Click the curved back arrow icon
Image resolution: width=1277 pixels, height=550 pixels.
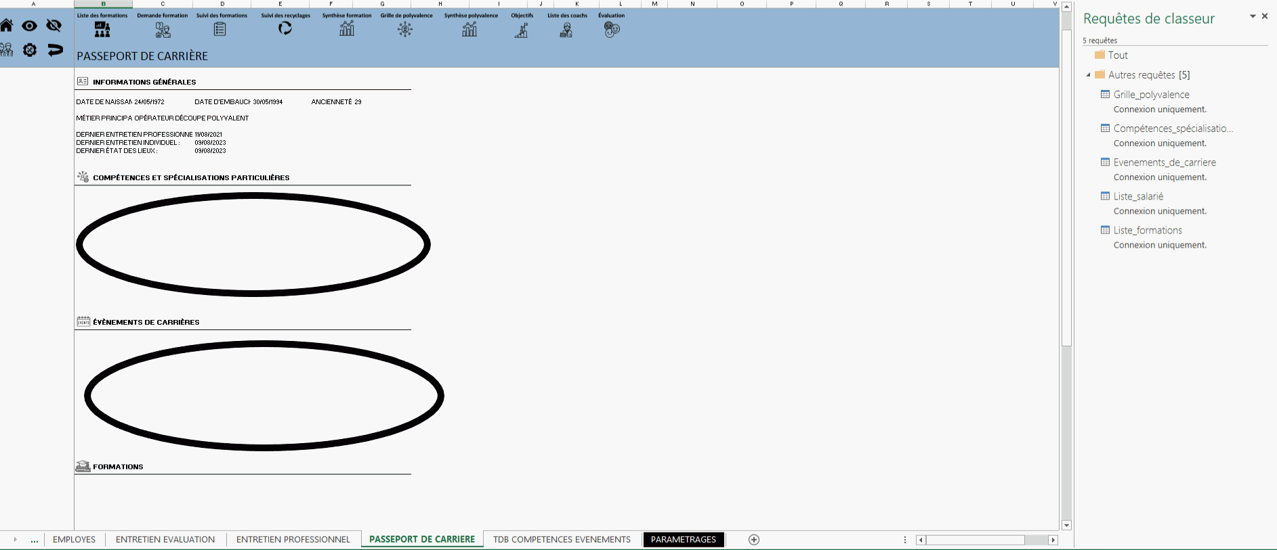pos(55,49)
